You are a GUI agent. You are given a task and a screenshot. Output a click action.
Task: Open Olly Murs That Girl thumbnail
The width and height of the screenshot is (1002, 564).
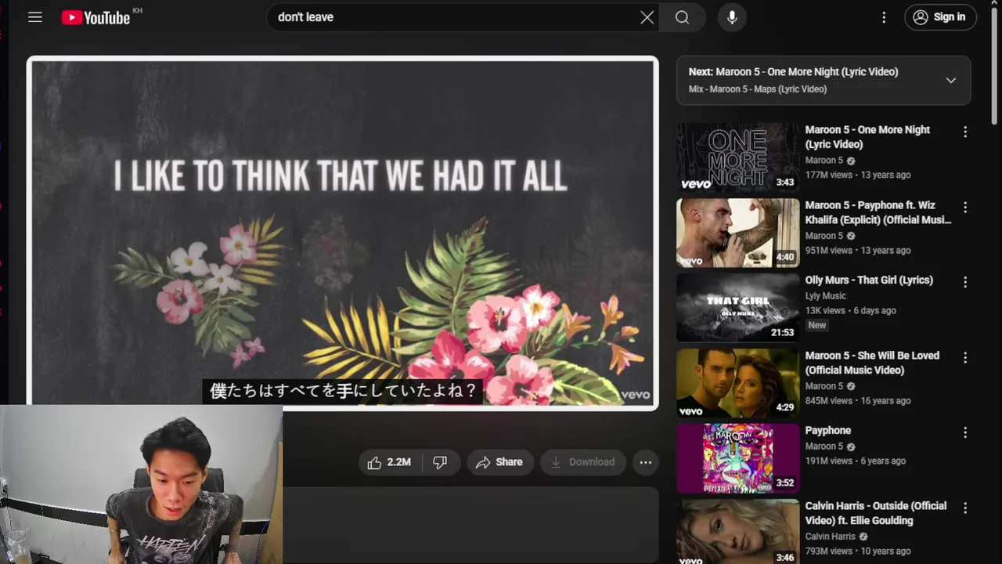(738, 308)
